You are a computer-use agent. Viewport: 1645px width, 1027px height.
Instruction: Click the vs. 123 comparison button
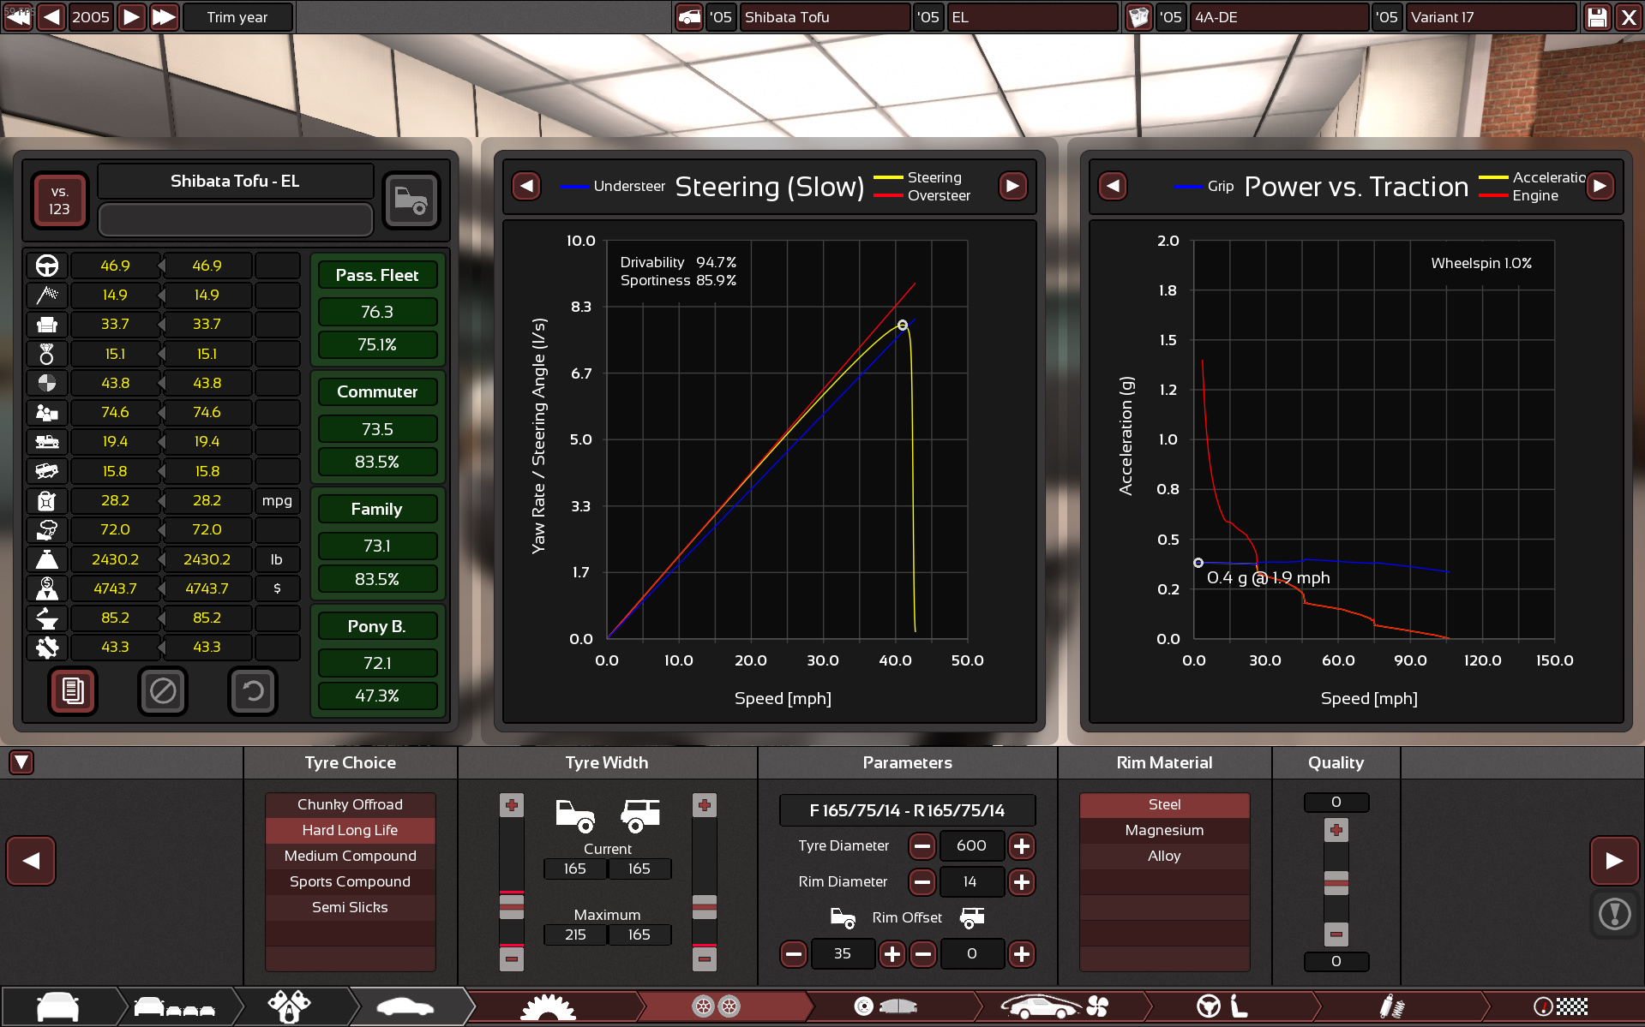[x=59, y=200]
